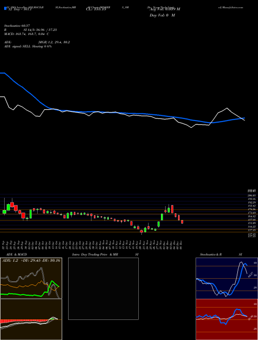Select the 'Stochastics: 69.57' reading
The image size is (258, 340).
pyautogui.click(x=16, y=26)
